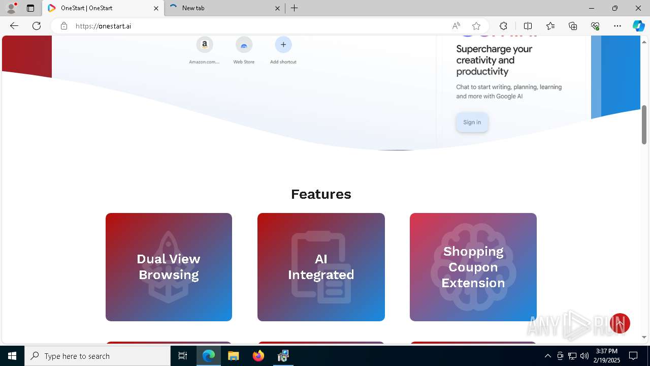Close the New tab tab

tap(277, 8)
